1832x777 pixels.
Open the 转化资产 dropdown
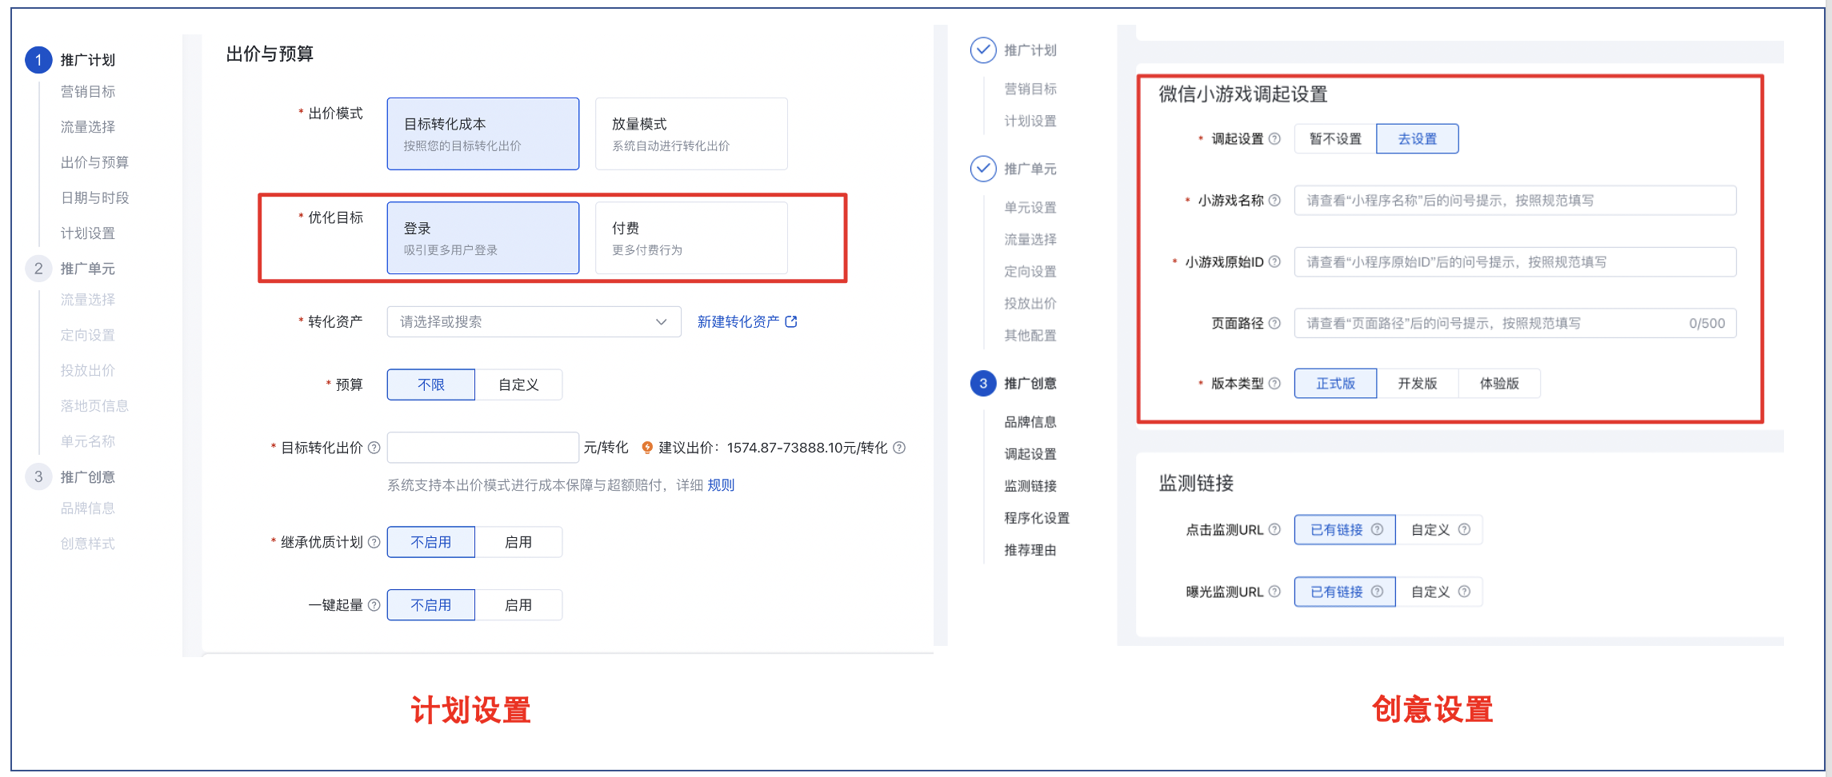pyautogui.click(x=534, y=321)
